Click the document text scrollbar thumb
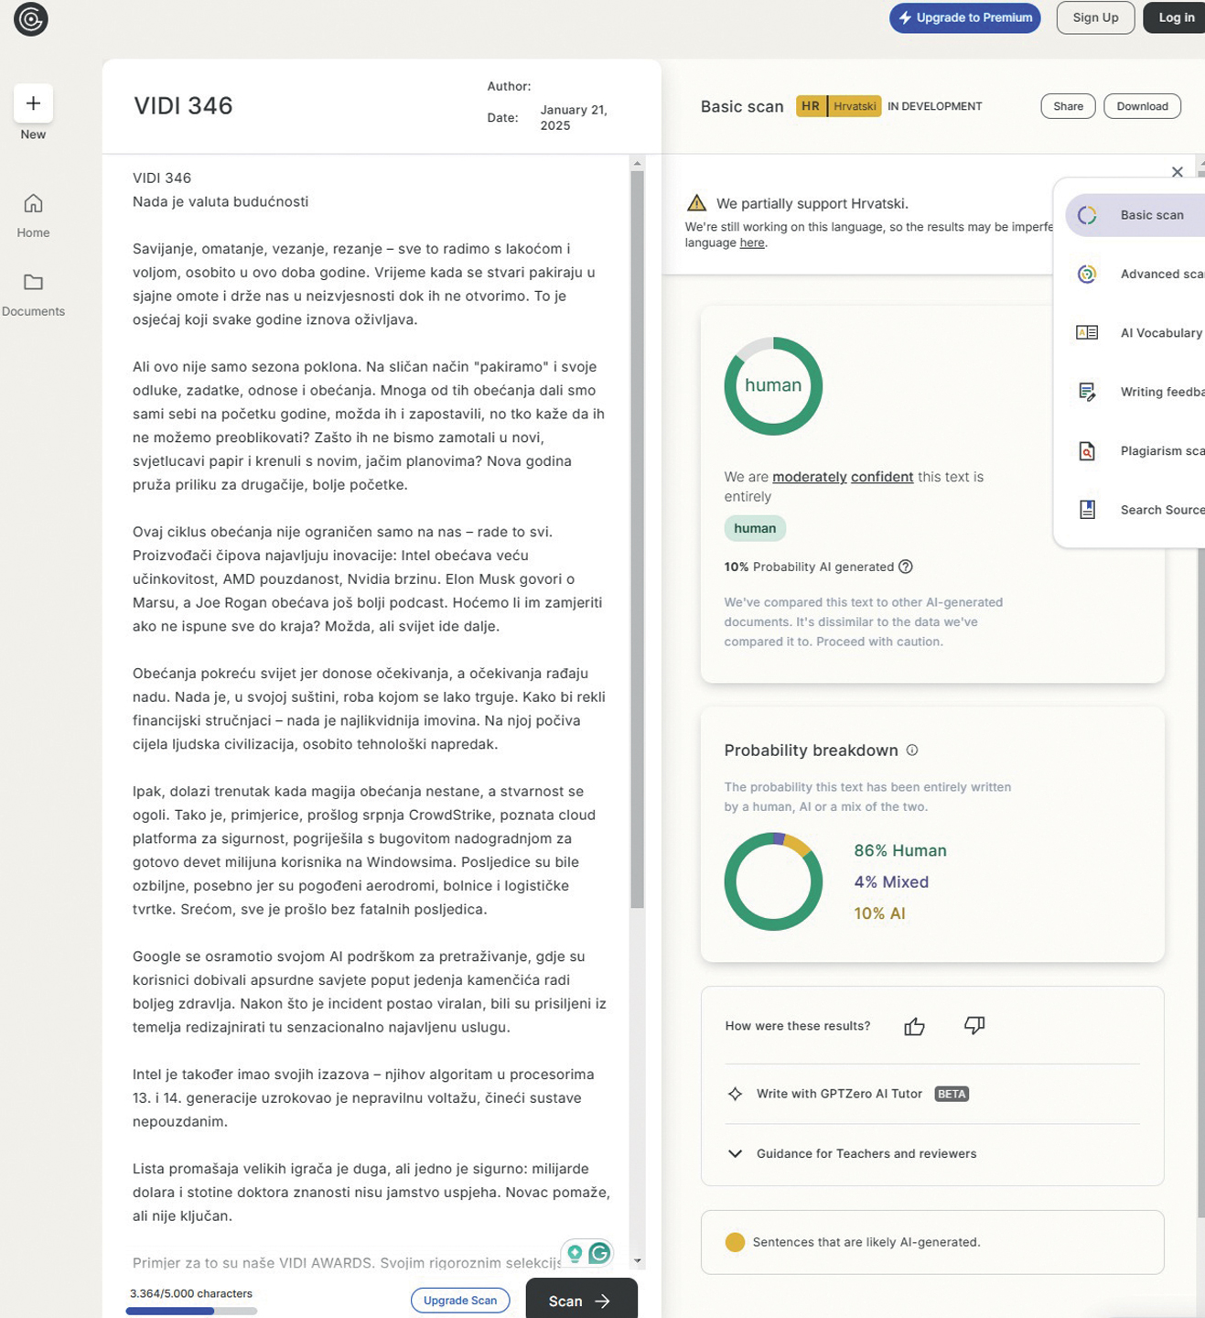1205x1318 pixels. [x=637, y=540]
